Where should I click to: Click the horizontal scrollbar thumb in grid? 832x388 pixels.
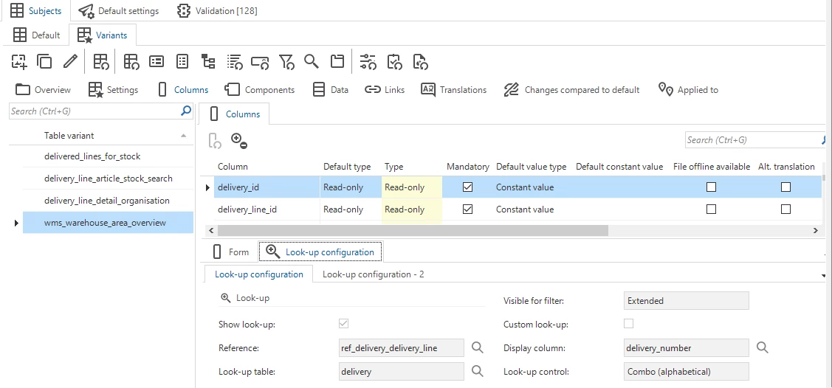(x=412, y=231)
